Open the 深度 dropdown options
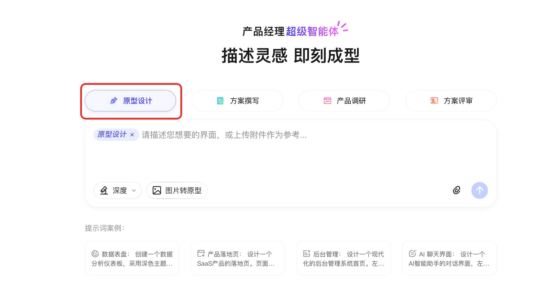This screenshot has height=290, width=560. click(x=134, y=190)
